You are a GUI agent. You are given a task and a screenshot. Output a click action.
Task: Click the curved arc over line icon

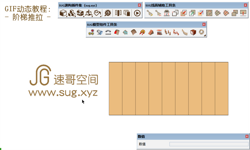[x=108, y=32]
